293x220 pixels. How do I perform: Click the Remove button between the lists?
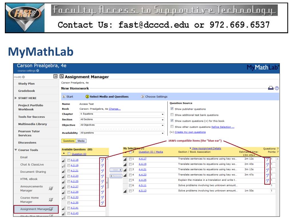click(x=116, y=176)
